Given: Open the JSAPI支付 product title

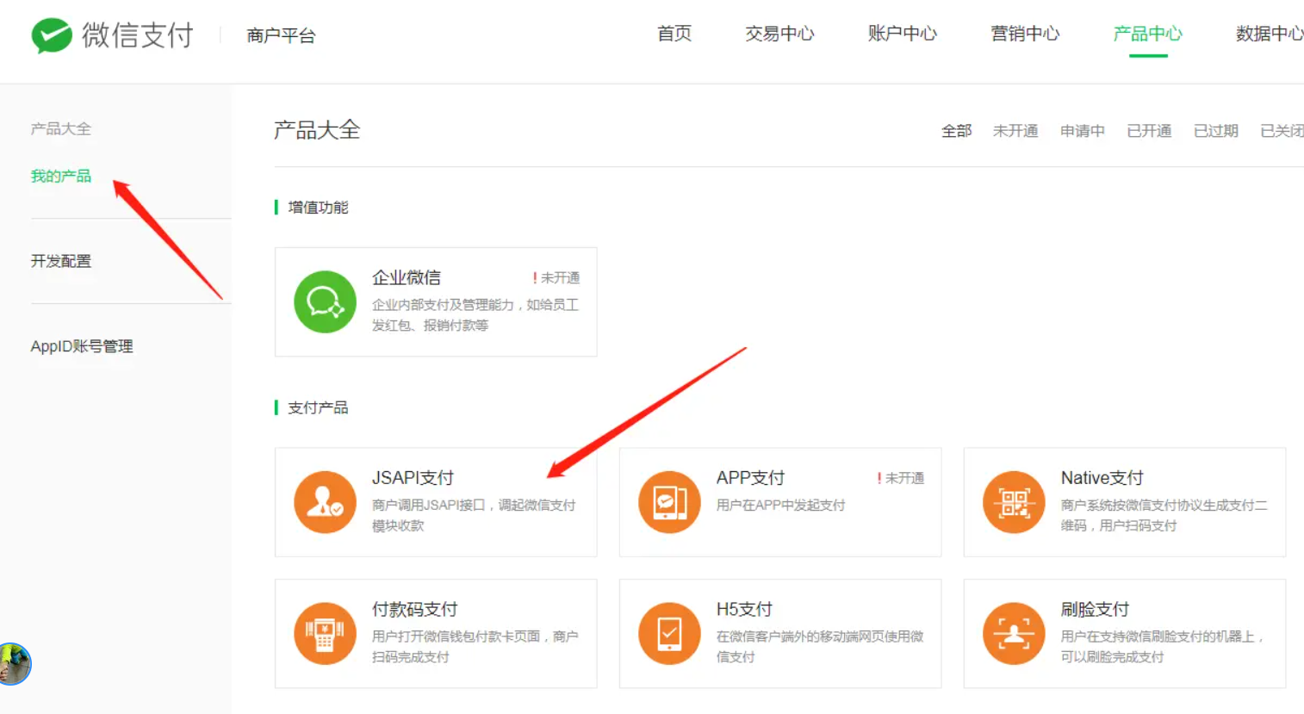Looking at the screenshot, I should tap(413, 478).
